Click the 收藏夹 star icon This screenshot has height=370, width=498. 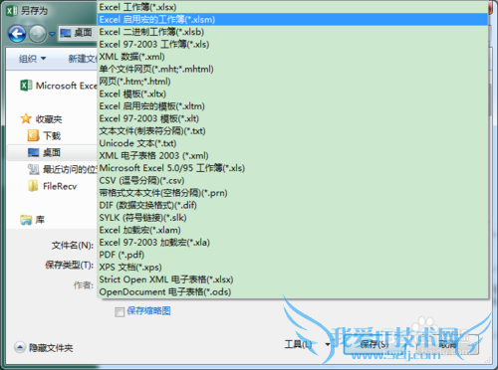26,118
